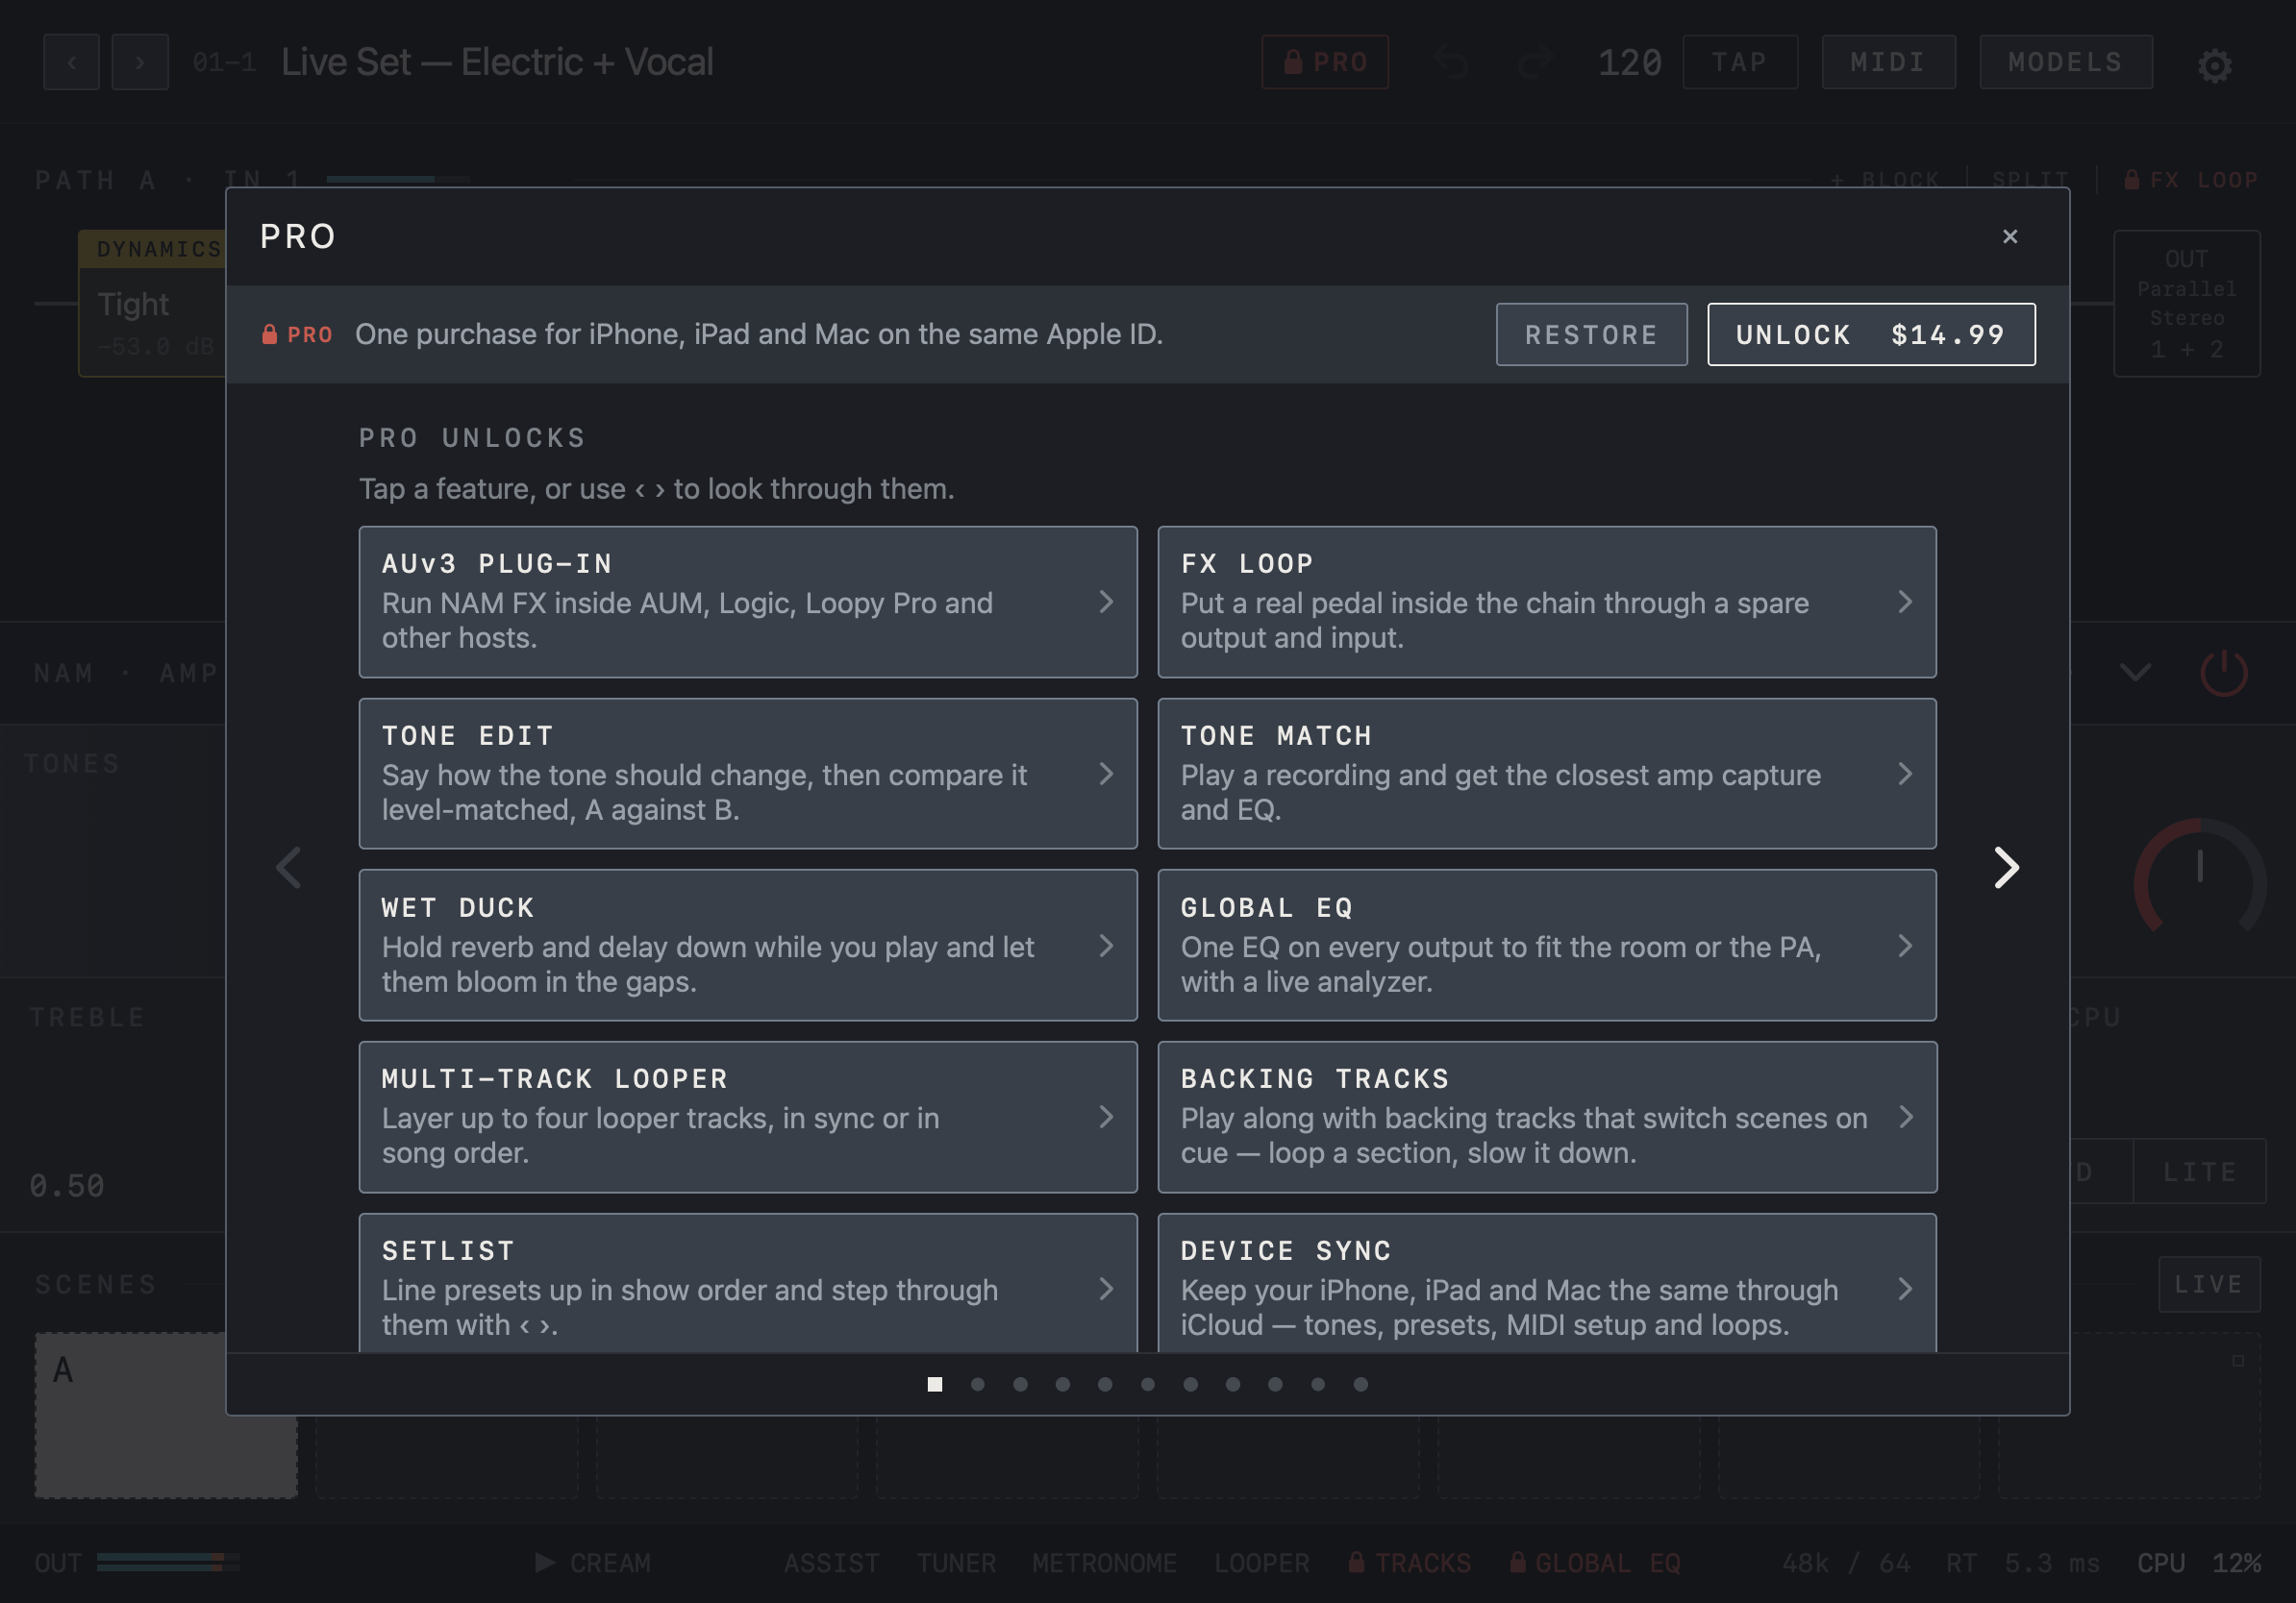This screenshot has width=2296, height=1603.
Task: Open the METRONOME tool
Action: (1104, 1563)
